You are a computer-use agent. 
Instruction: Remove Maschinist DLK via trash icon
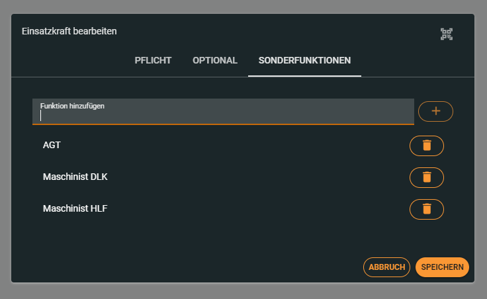tap(427, 177)
